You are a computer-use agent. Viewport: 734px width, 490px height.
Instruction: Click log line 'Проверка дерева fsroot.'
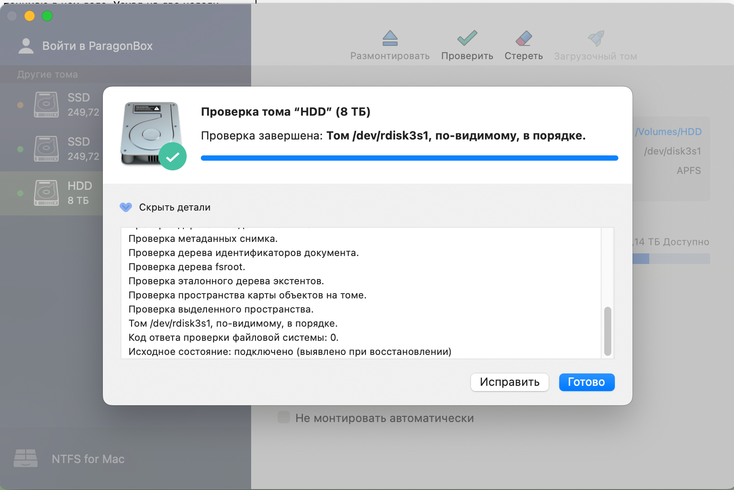(x=187, y=267)
